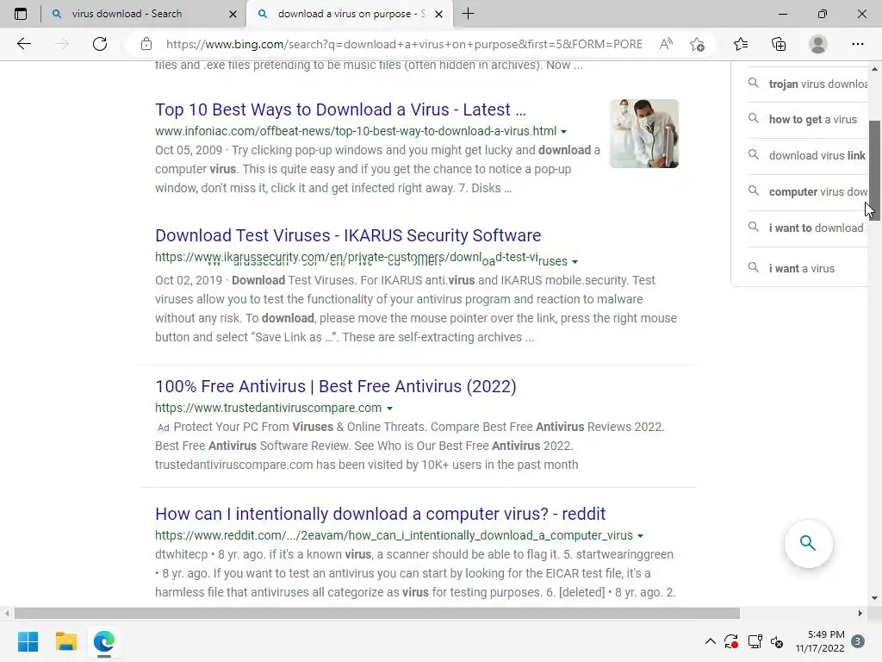
Task: Open the browser profile icon
Action: (818, 44)
